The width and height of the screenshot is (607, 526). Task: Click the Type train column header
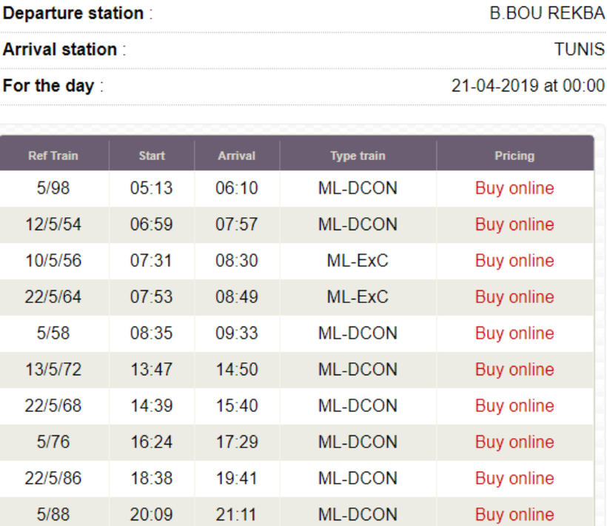click(x=358, y=156)
